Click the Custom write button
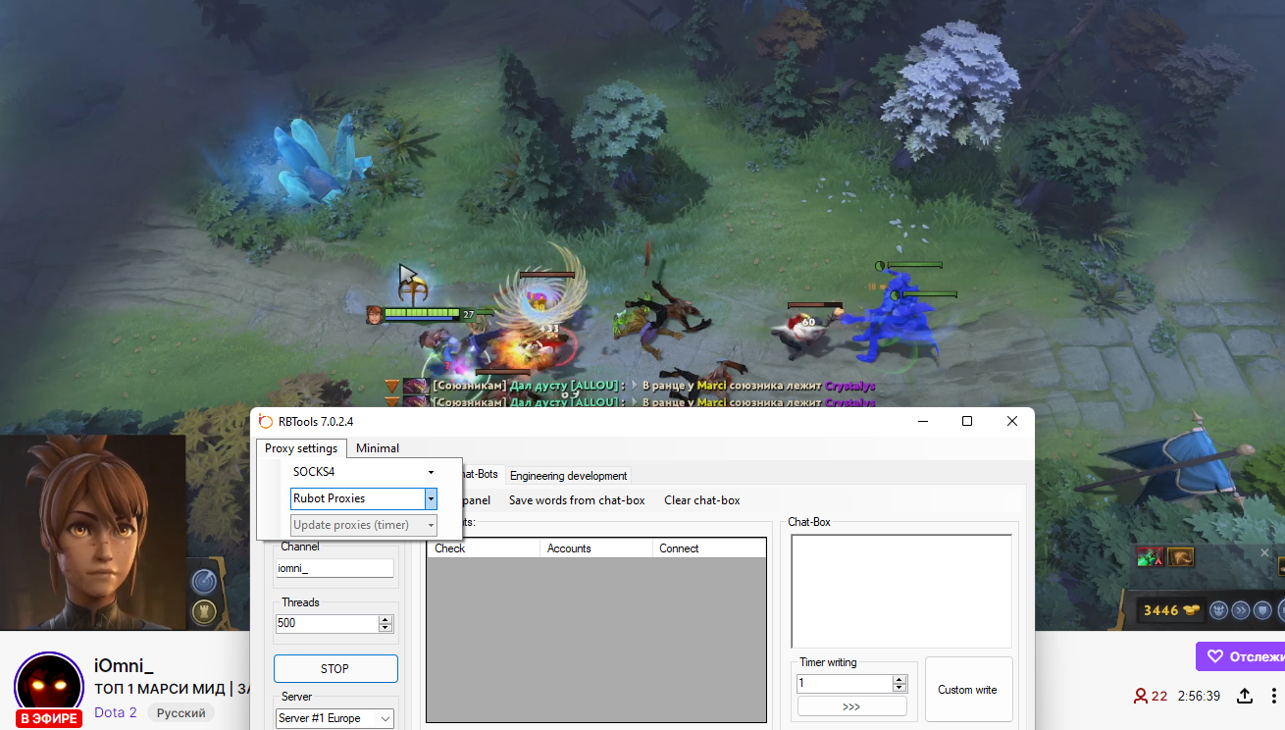 (x=967, y=690)
